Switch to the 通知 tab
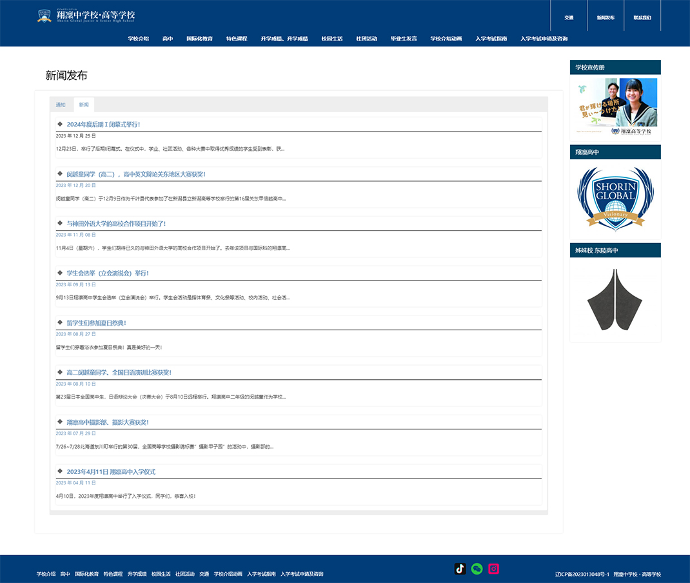 pyautogui.click(x=61, y=104)
